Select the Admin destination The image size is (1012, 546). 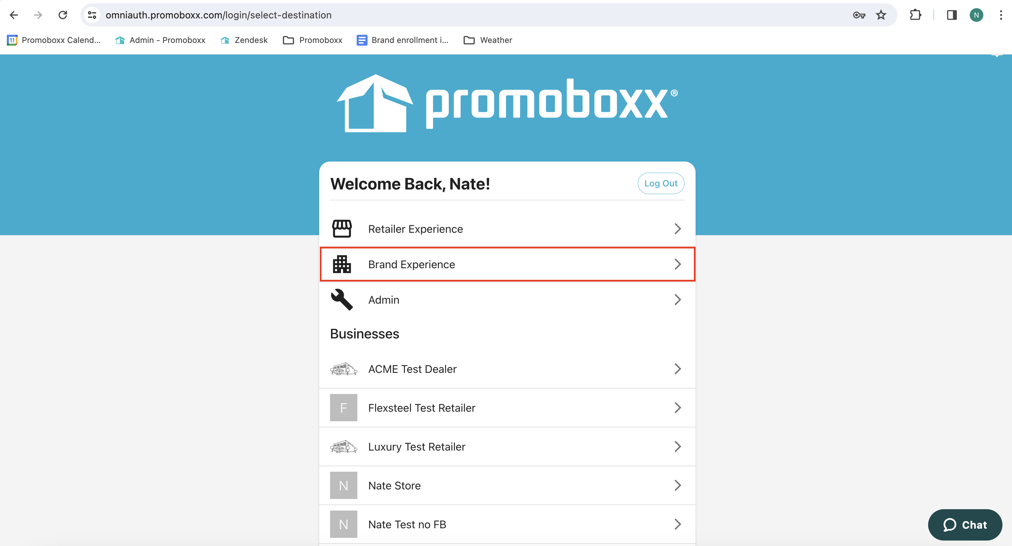click(507, 300)
